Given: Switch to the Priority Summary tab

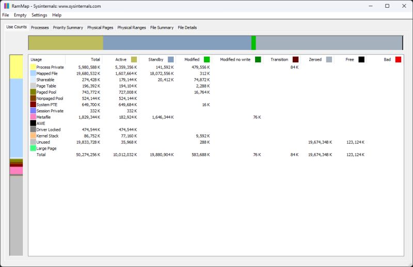Looking at the screenshot, I should pos(68,27).
